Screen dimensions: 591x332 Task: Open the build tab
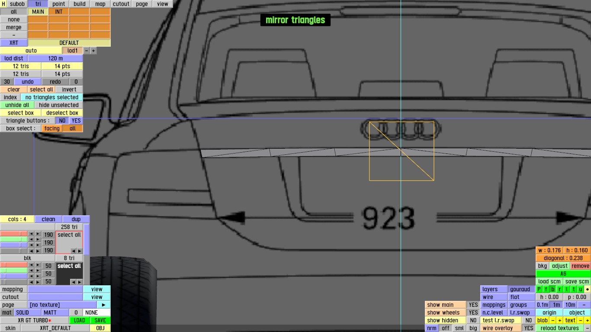(x=80, y=4)
